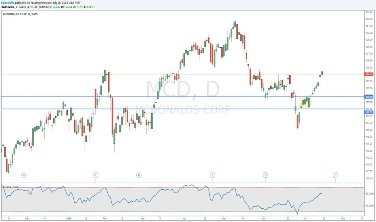Click the earnings E marker near February

click(96, 175)
